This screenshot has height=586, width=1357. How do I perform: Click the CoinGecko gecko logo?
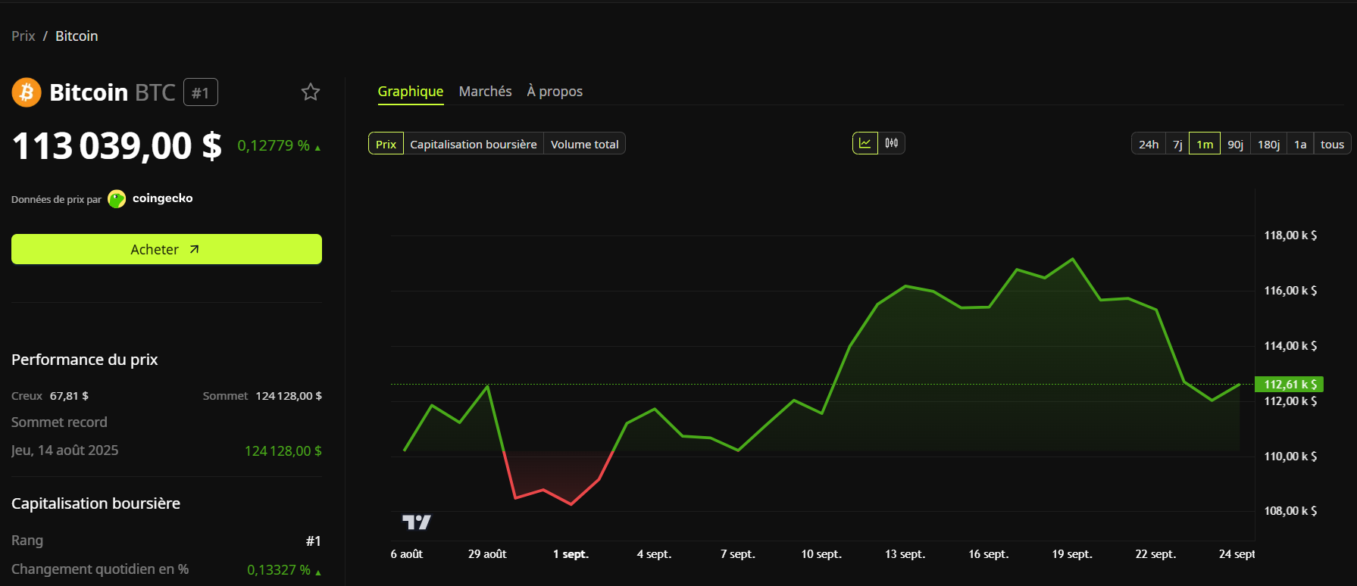(x=117, y=199)
